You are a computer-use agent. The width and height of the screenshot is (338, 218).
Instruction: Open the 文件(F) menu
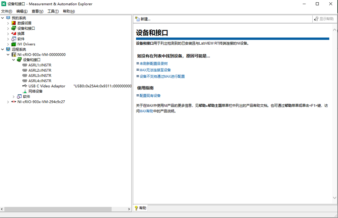(x=7, y=11)
